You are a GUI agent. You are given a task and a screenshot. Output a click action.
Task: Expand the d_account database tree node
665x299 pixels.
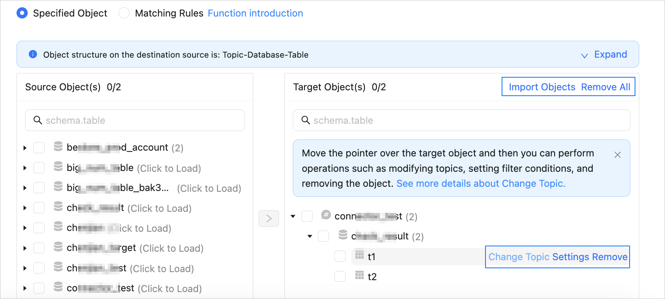(25, 148)
